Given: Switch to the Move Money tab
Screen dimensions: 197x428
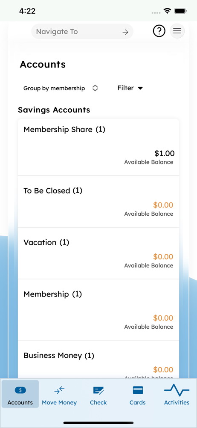Looking at the screenshot, I should 59,394.
